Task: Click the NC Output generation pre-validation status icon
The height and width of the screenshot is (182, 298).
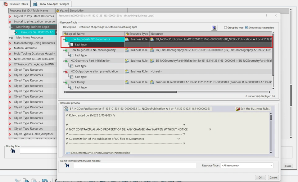Action: click(66, 72)
